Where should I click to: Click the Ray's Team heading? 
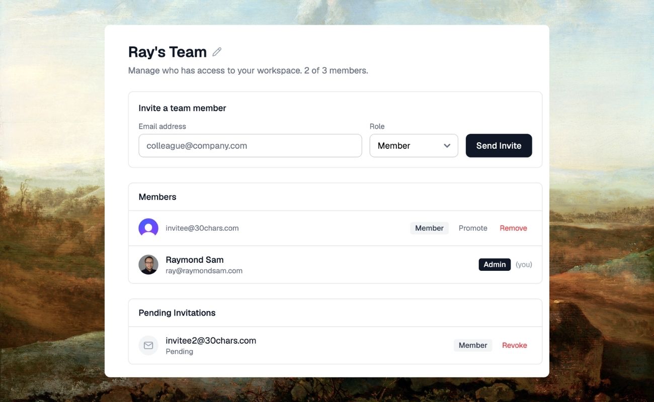(168, 52)
